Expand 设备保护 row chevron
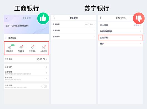The height and width of the screenshot is (109, 147). 47,67
